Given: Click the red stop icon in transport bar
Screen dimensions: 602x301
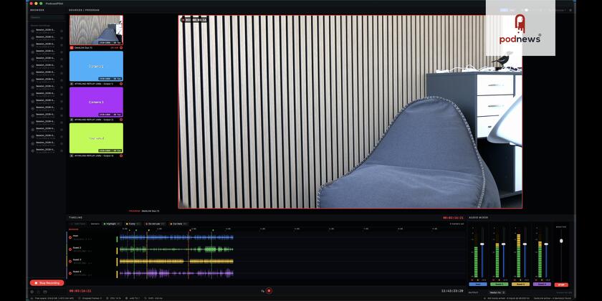Looking at the screenshot, I should click(x=269, y=291).
